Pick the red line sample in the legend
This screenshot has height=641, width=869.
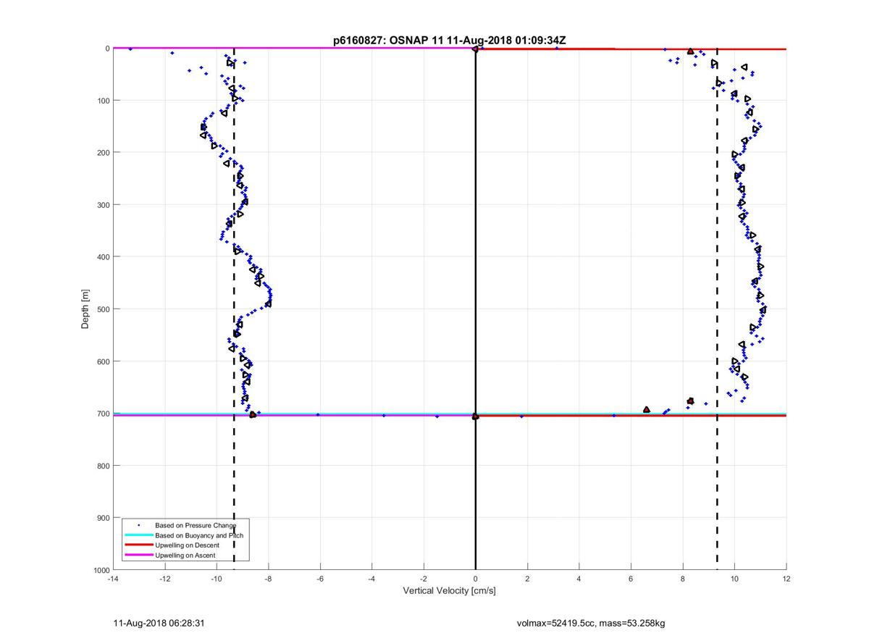click(138, 545)
